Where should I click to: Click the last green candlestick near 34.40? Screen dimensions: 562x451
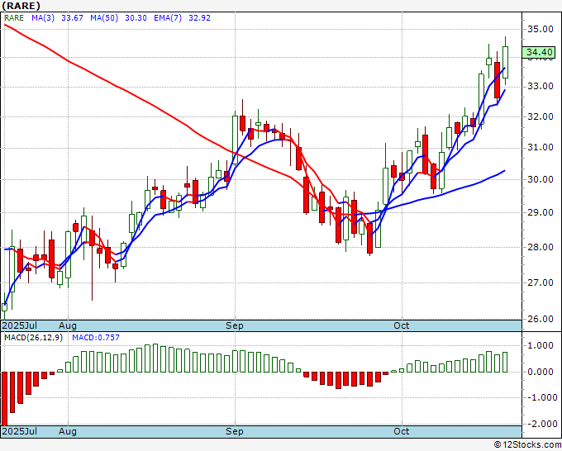[505, 62]
